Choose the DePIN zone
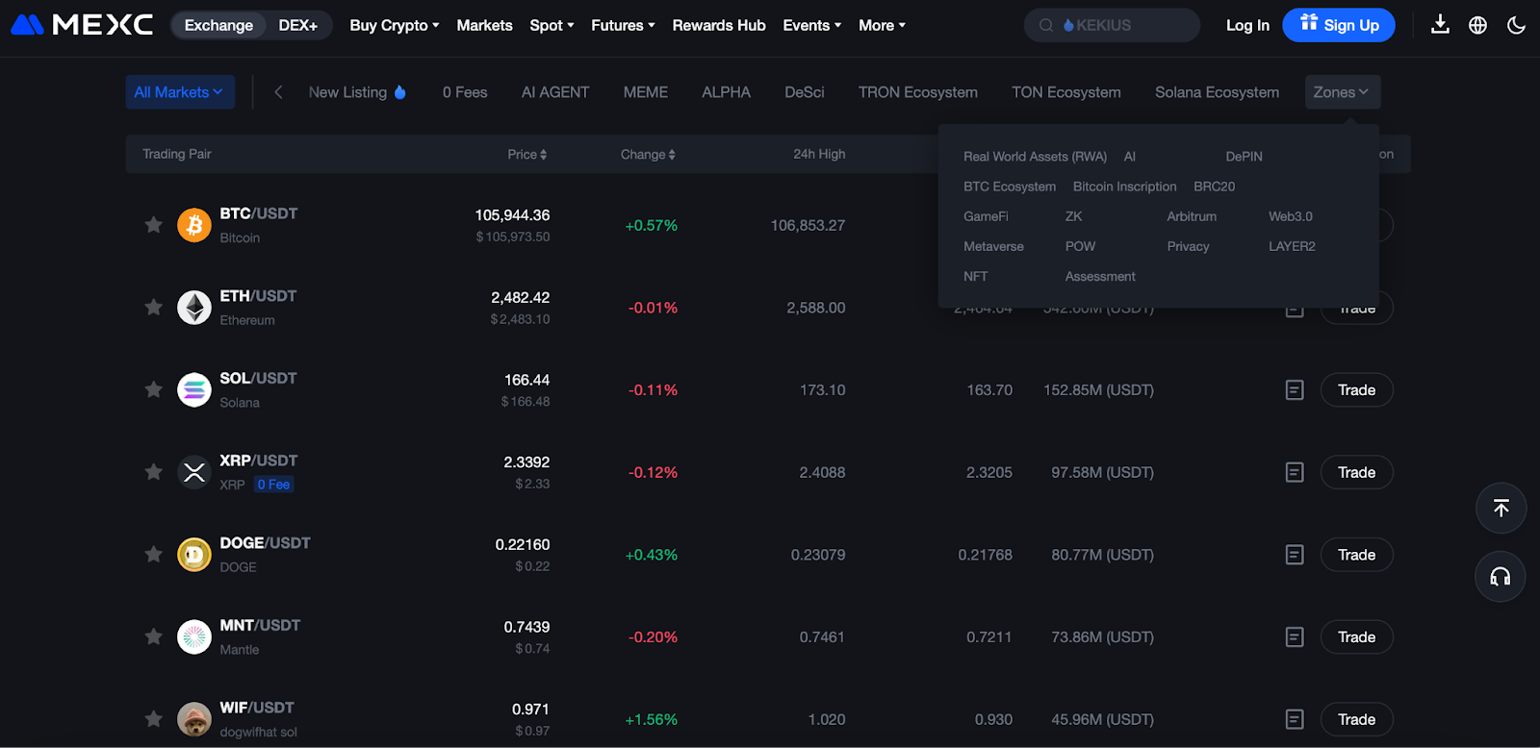Image resolution: width=1540 pixels, height=748 pixels. click(x=1244, y=157)
